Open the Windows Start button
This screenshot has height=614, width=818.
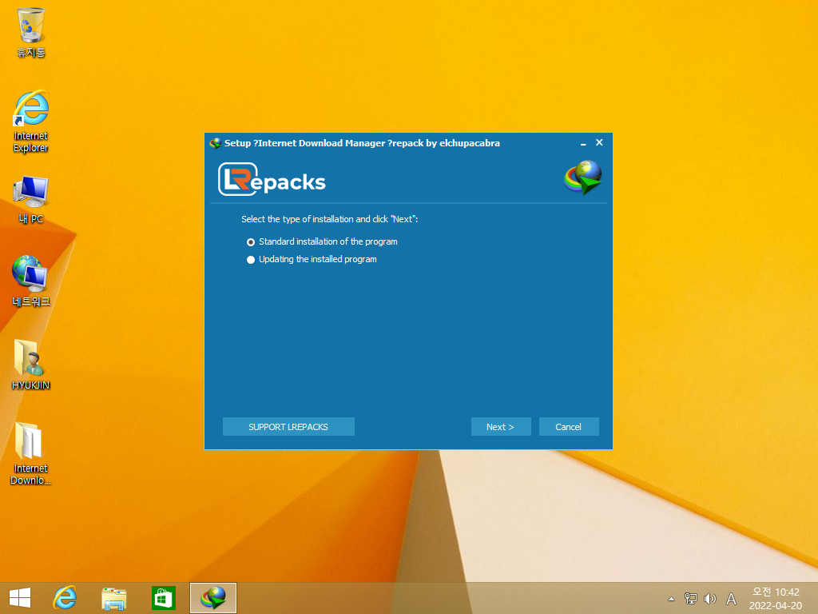pyautogui.click(x=20, y=598)
